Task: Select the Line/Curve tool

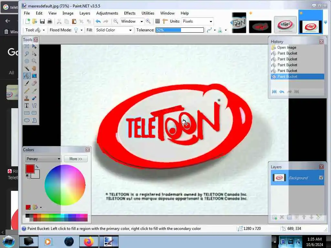Action: 34,106
